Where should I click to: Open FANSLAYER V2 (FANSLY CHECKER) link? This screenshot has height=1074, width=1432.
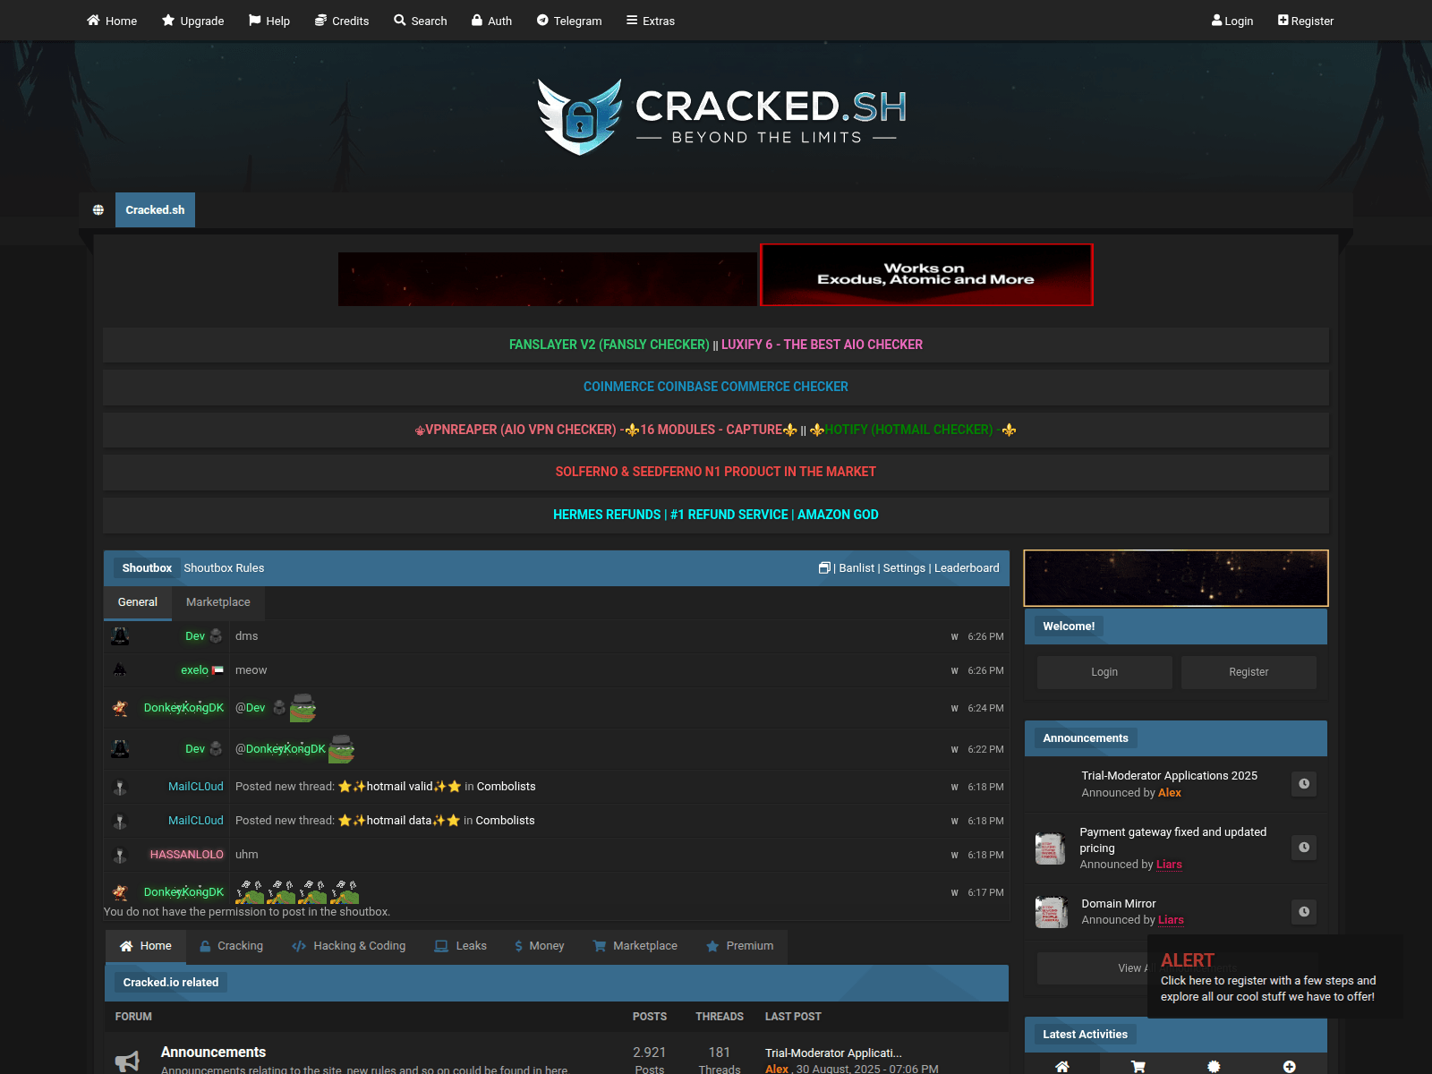pos(609,345)
